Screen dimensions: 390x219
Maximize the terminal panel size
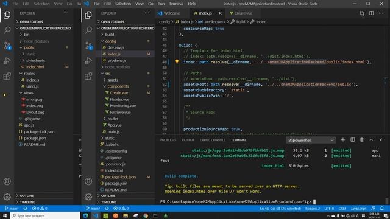[371, 140]
